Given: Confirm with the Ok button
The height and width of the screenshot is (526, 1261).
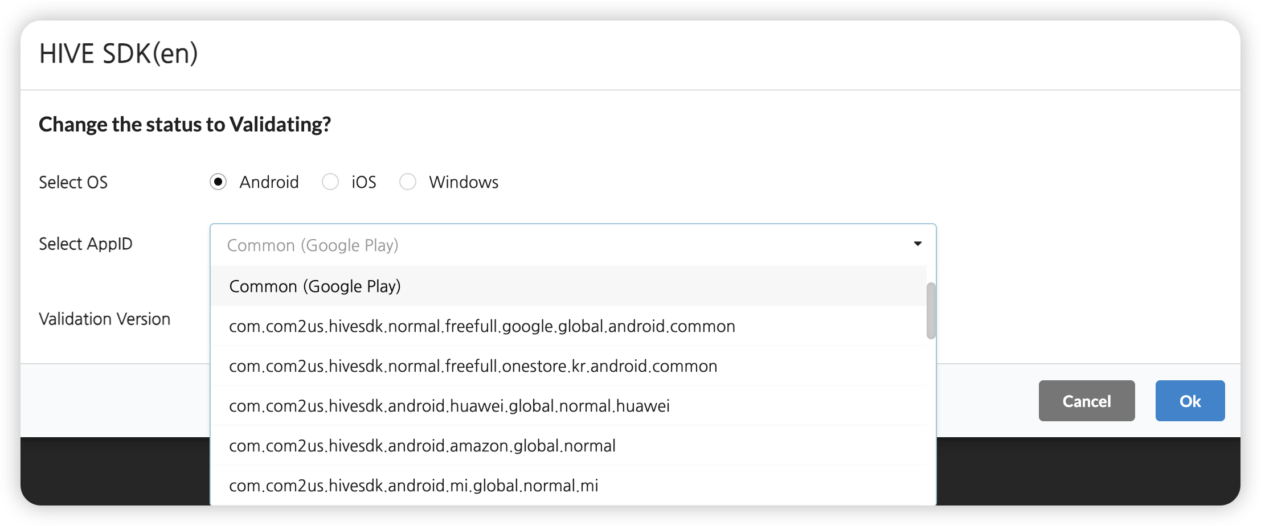Looking at the screenshot, I should click(1190, 401).
